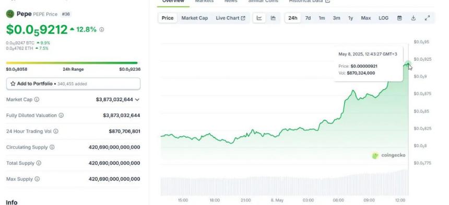Switch to the line chart view icon
Screen dimensions: 449x205
[x=259, y=18]
